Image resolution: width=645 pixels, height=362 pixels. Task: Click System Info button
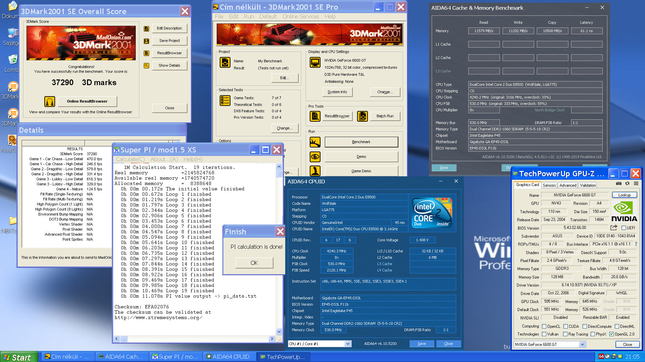[337, 92]
